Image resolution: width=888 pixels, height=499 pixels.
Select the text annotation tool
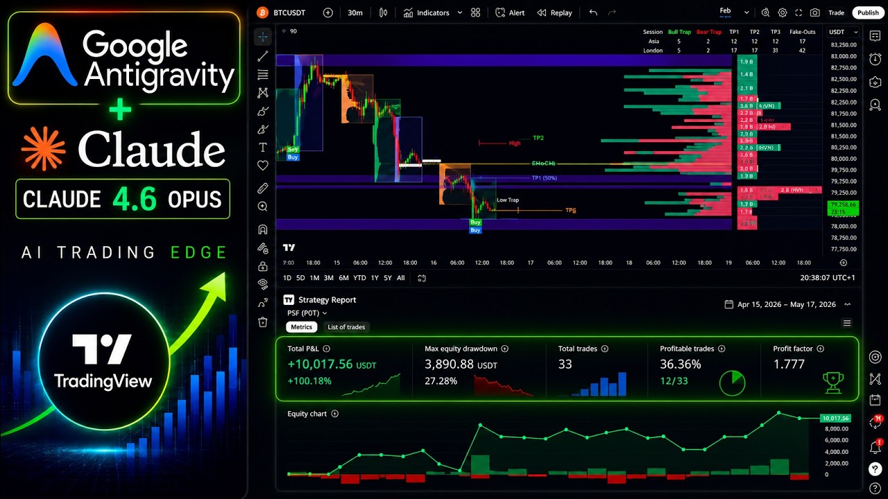point(263,147)
